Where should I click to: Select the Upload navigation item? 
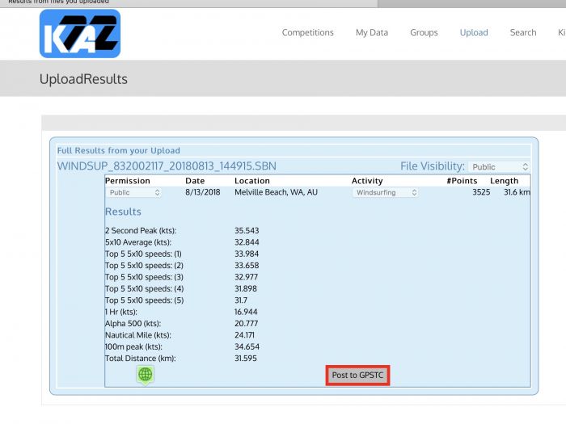click(474, 33)
